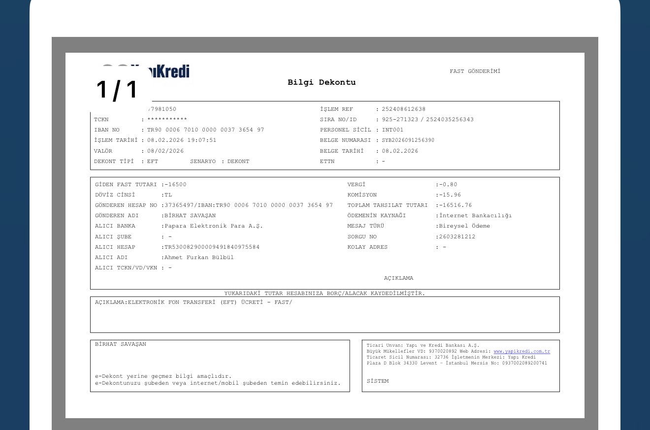
Task: Select the "e-Dekontunuzu şubeden veya internet/mobil..." line
Action: pos(218,383)
